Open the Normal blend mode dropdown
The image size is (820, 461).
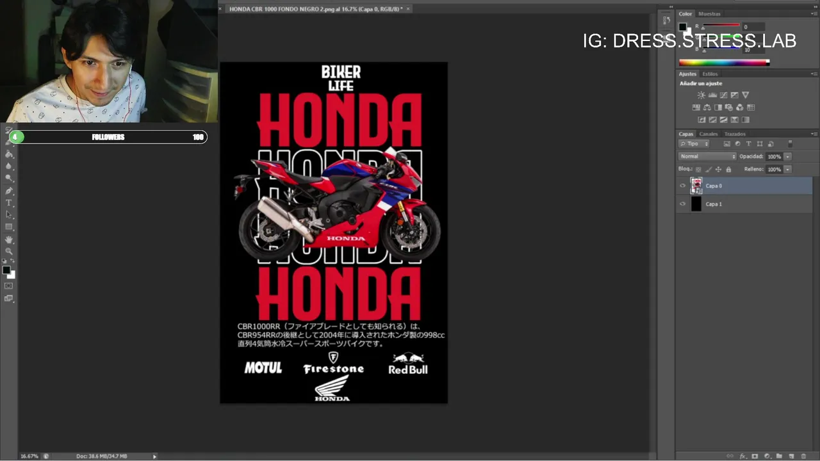point(707,156)
